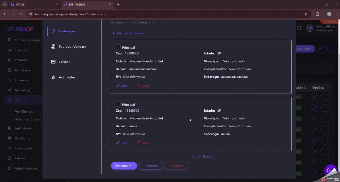
Task: Delete the first address with Excluir
Action: coord(143,86)
